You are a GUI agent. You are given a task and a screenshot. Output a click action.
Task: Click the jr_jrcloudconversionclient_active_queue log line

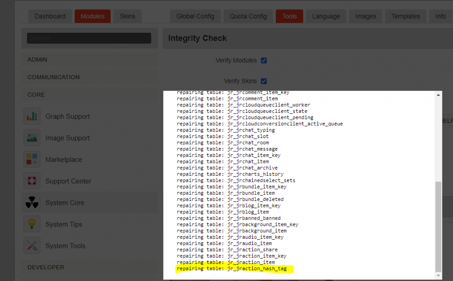260,124
